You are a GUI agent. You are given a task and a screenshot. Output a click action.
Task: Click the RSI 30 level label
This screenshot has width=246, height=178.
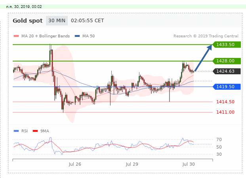(x=219, y=154)
